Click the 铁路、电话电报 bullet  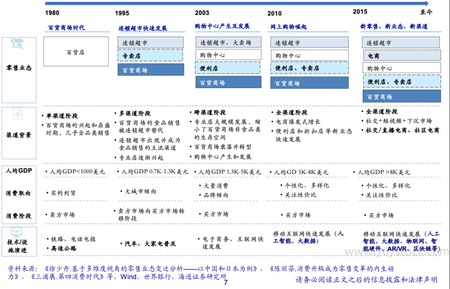(x=73, y=239)
